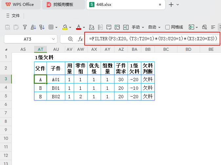Select column header AU
The height and width of the screenshot is (165, 221).
[x=56, y=49]
